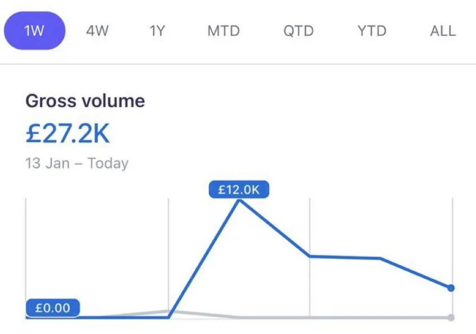Click the blue line's bend after third gridline
Viewport: 476px width, 334px height.
coord(381,258)
